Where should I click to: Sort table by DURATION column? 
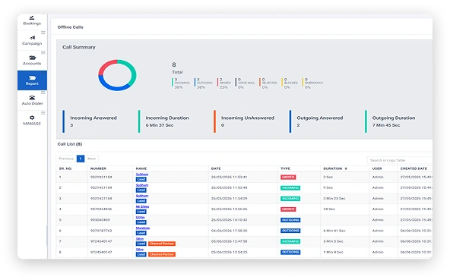click(x=335, y=168)
